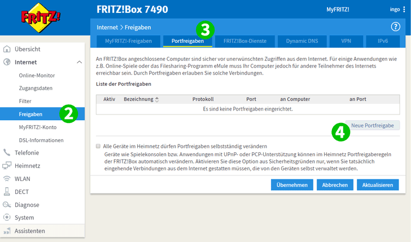
Task: Click the Liste der Portfreigaben heading
Action: 124,84
